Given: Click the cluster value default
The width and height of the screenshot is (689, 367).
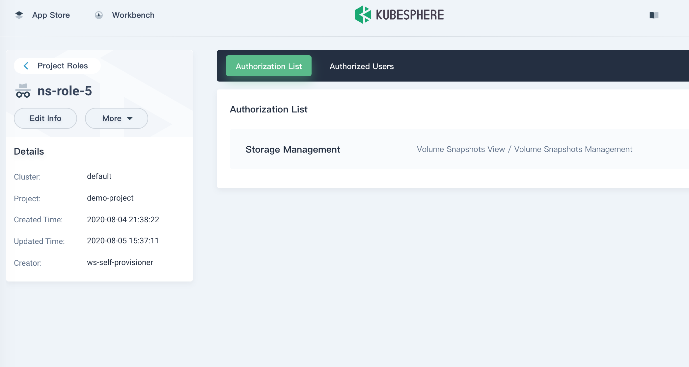Looking at the screenshot, I should point(99,176).
